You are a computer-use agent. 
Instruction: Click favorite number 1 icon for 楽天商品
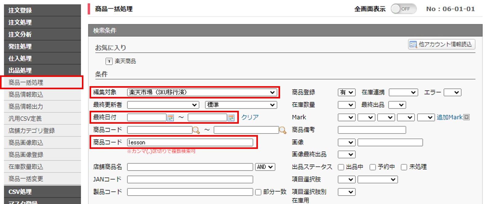[109, 61]
